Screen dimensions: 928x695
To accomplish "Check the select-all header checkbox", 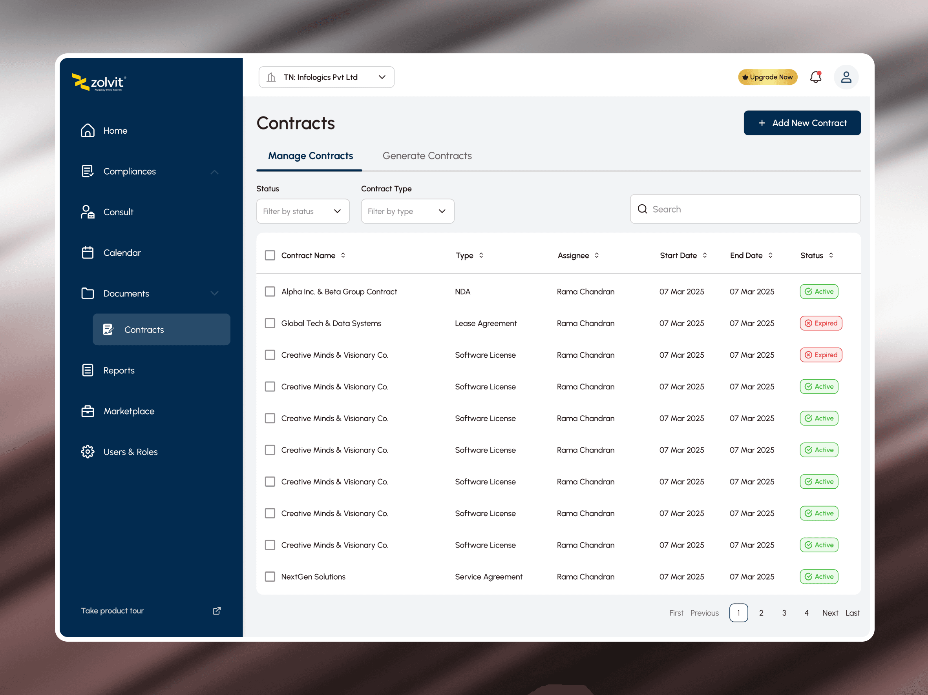I will 270,255.
